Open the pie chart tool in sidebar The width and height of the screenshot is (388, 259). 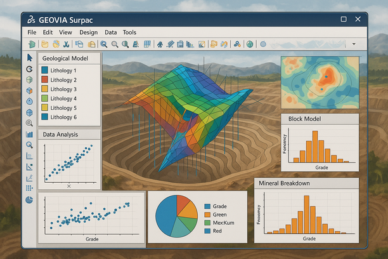coord(30,200)
